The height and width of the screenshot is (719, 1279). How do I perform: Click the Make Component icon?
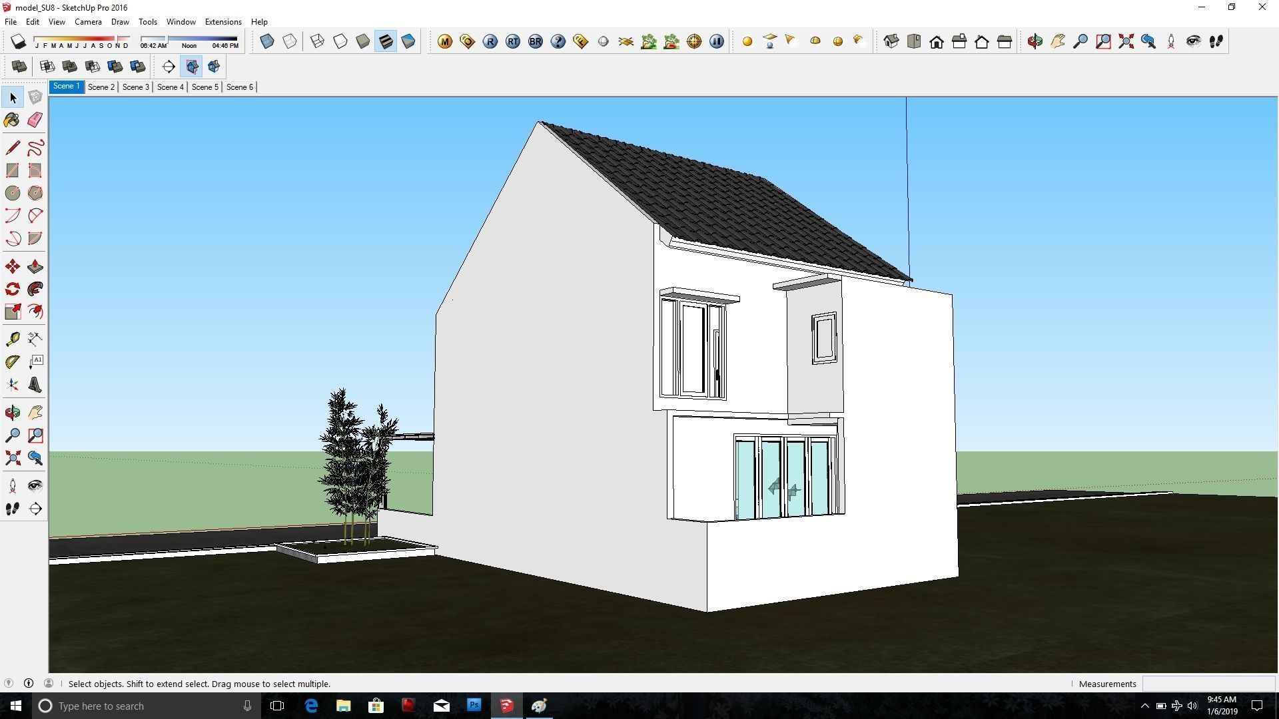pos(35,97)
